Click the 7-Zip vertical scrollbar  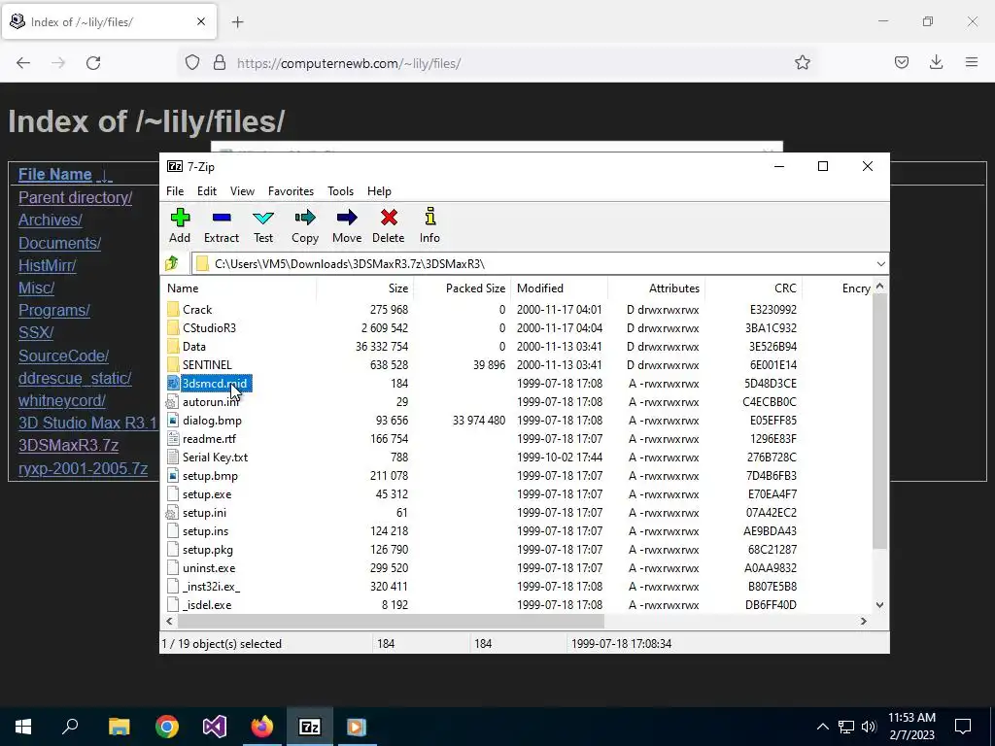tap(879, 422)
